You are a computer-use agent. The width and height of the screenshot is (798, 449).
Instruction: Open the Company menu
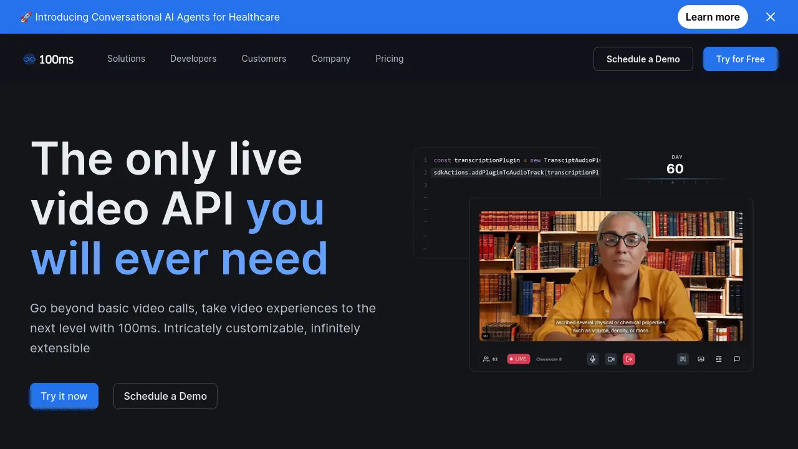point(331,59)
